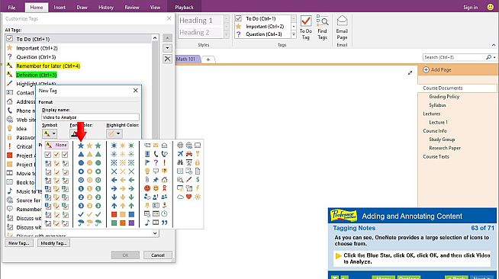Click the Modify Tag... button
Viewport: 499px width, 279px height.
pyautogui.click(x=53, y=243)
